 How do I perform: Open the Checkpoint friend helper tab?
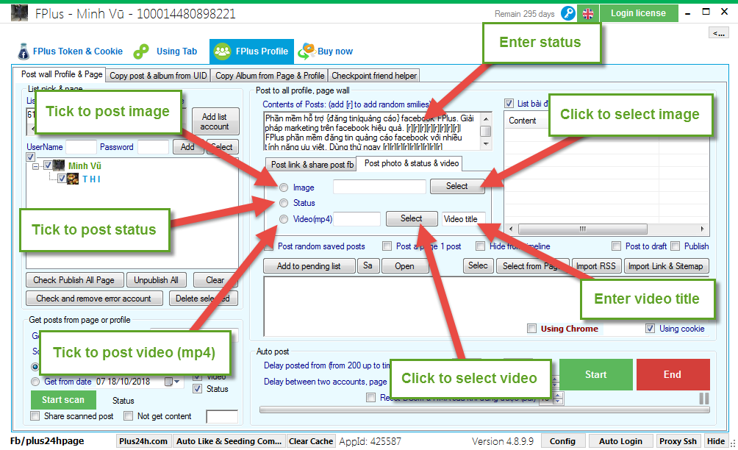374,76
